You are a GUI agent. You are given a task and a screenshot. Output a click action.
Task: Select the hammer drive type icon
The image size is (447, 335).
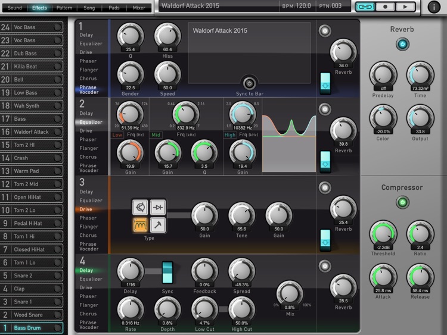point(158,225)
